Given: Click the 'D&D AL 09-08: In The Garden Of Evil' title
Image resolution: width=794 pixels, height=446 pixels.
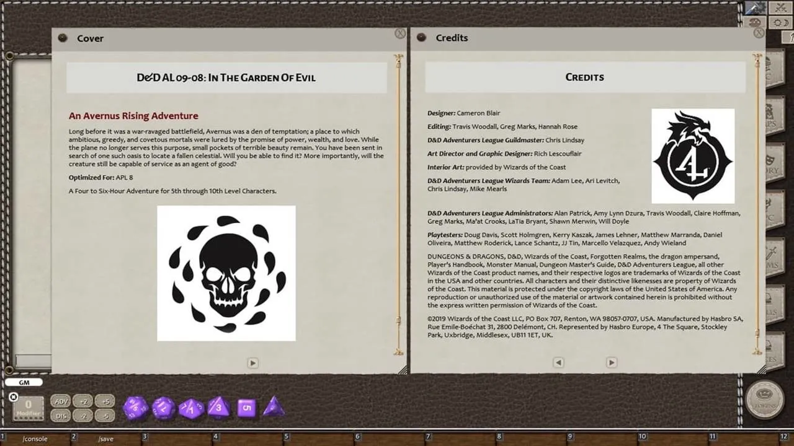Looking at the screenshot, I should click(226, 77).
